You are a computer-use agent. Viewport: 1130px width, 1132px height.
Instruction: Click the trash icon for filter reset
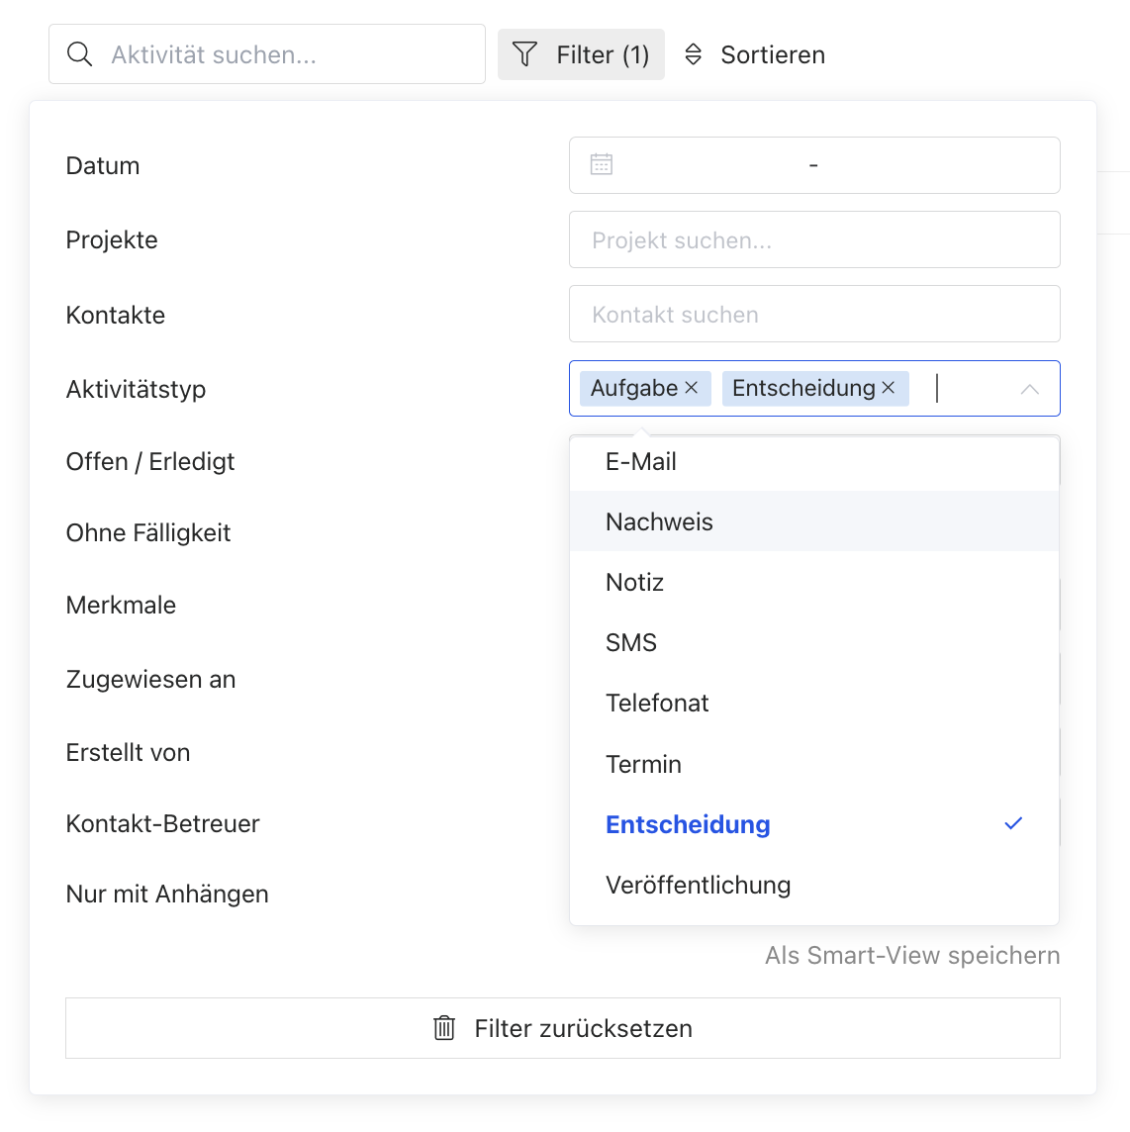[x=444, y=1028]
